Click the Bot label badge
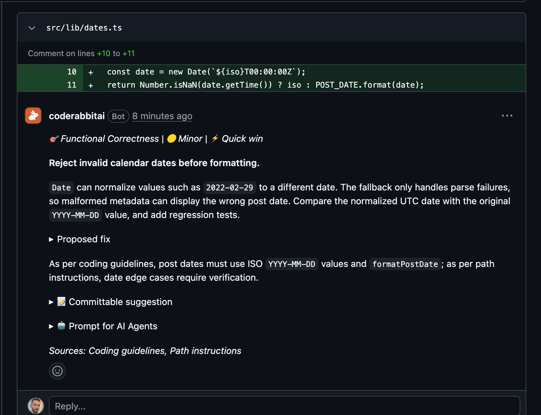541x415 pixels. (118, 116)
